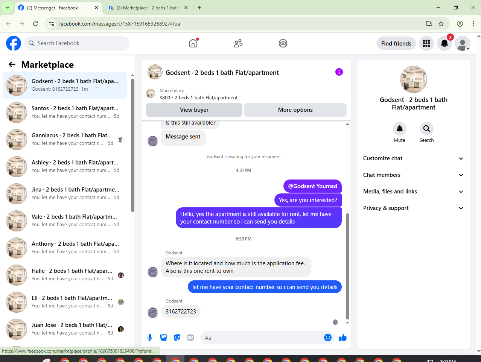Open the Anthony conversation
481x362 pixels.
[x=65, y=248]
